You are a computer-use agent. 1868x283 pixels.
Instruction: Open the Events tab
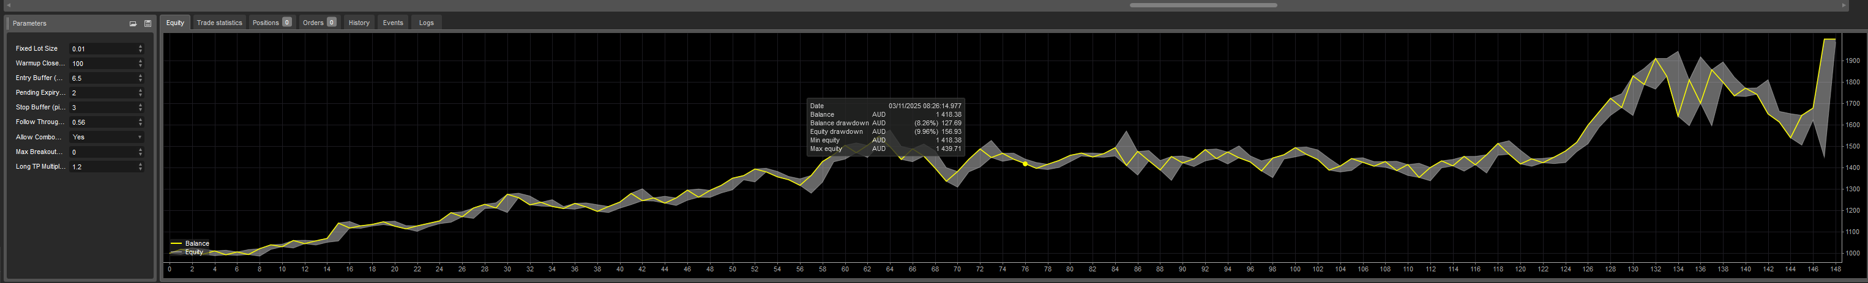[393, 23]
